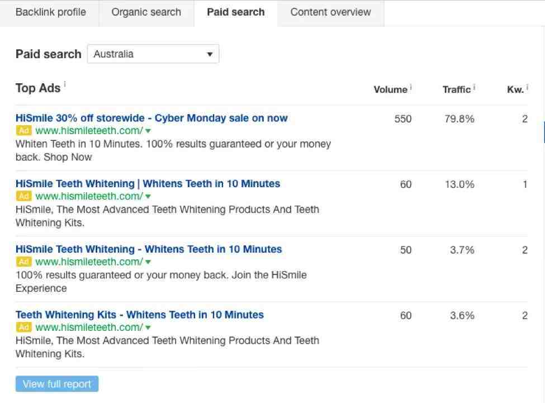Select the Paid search tab

236,12
